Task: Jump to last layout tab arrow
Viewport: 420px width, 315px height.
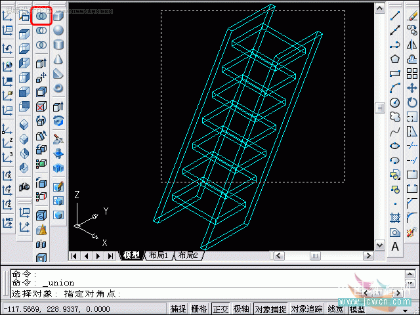Action: pos(110,256)
